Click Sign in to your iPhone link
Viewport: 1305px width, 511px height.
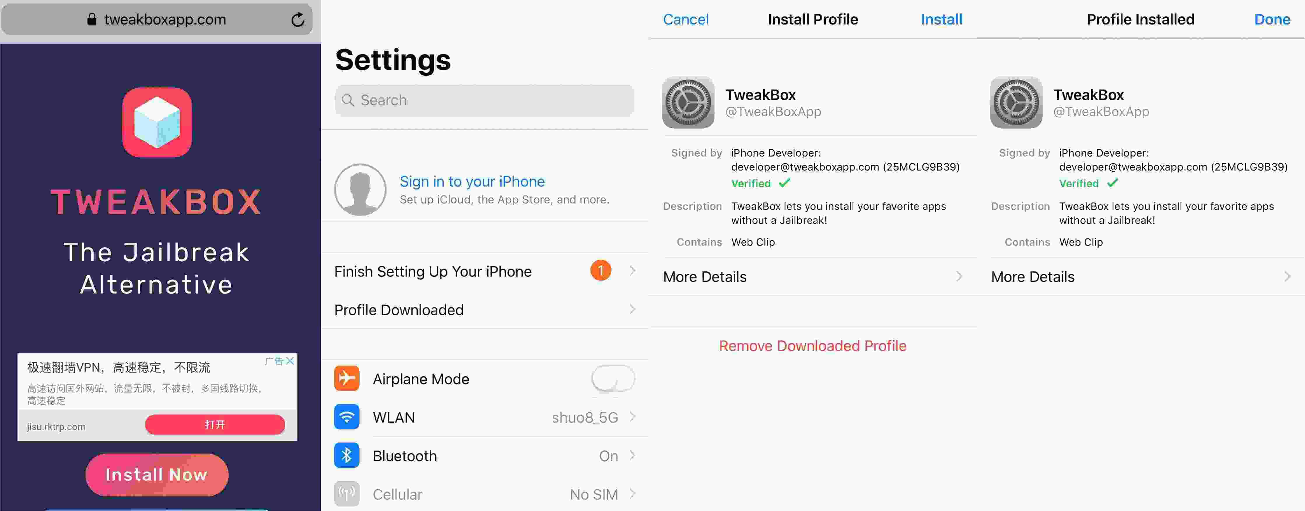tap(472, 181)
